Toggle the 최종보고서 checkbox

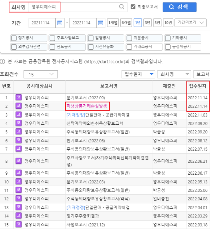pos(133,7)
